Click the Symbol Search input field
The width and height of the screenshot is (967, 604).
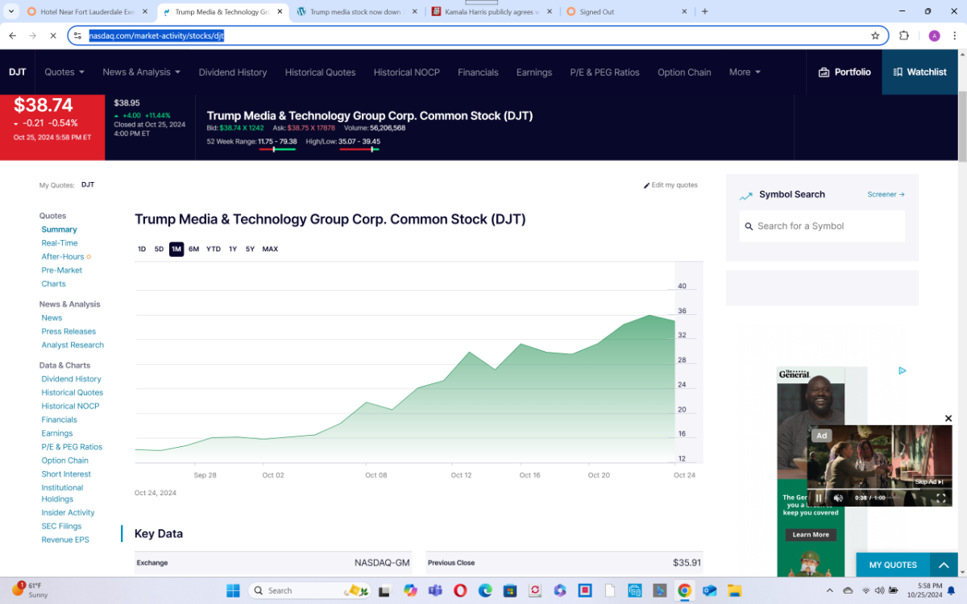[822, 226]
